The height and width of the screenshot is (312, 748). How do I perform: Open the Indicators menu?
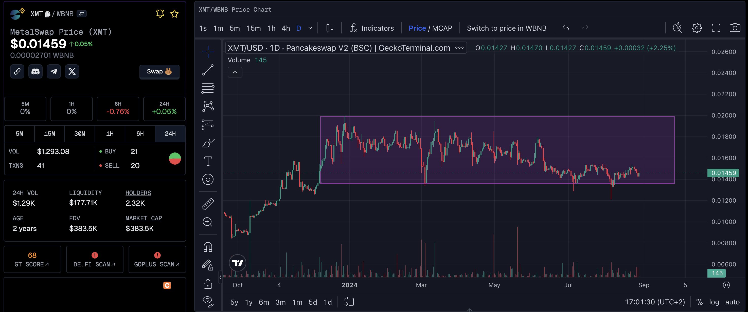(372, 28)
